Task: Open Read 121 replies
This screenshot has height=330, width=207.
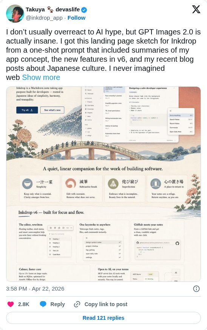Action: [x=103, y=318]
